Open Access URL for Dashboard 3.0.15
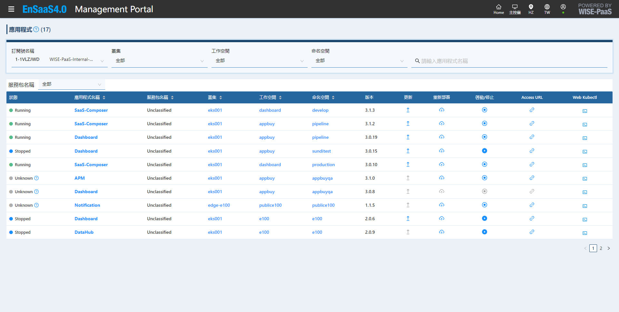This screenshot has height=312, width=619. point(532,151)
